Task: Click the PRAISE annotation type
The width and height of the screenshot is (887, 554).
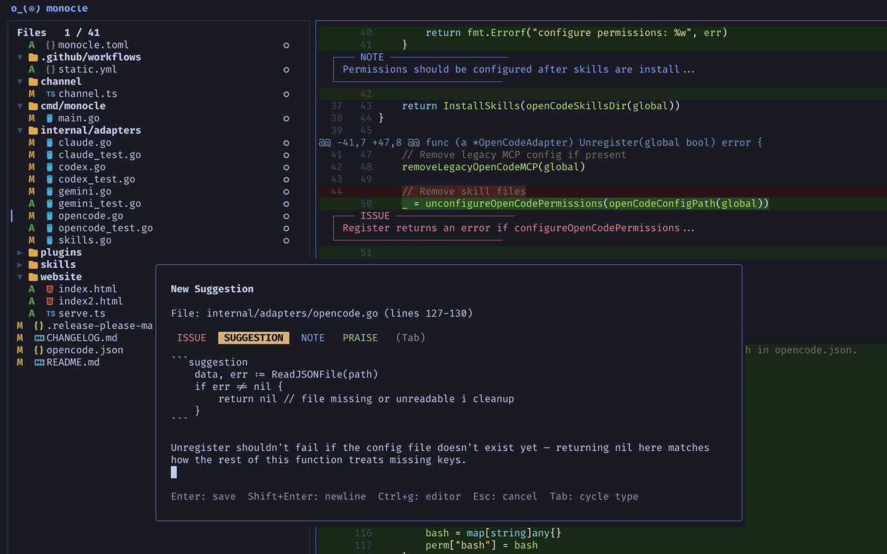Action: click(x=360, y=337)
